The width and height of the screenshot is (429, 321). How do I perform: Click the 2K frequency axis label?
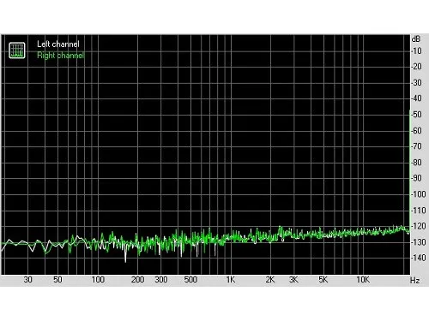tap(270, 280)
